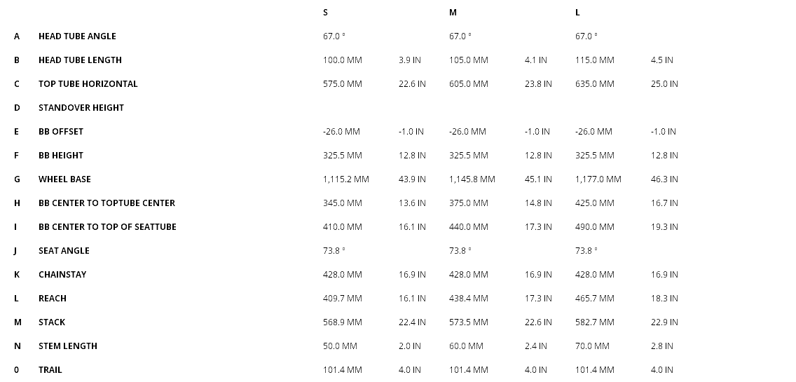Image resolution: width=796 pixels, height=382 pixels.
Task: Click the 465.7 MM reach value
Action: coord(594,299)
